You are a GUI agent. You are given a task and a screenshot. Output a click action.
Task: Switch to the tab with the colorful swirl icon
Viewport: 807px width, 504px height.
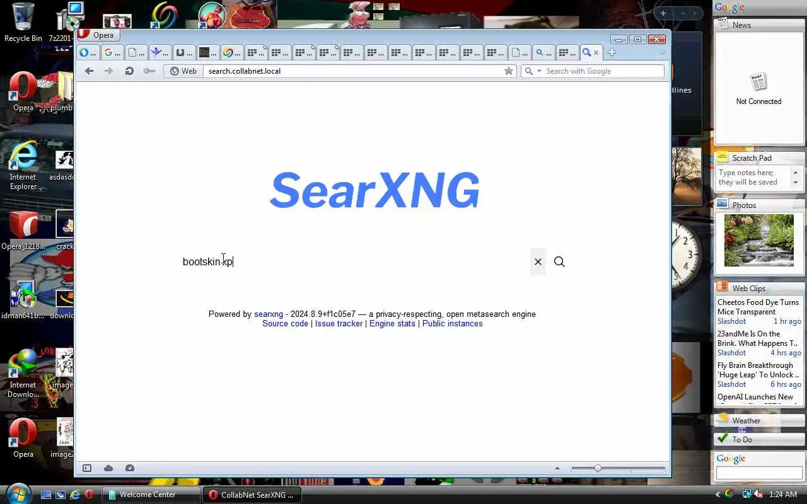click(x=231, y=52)
